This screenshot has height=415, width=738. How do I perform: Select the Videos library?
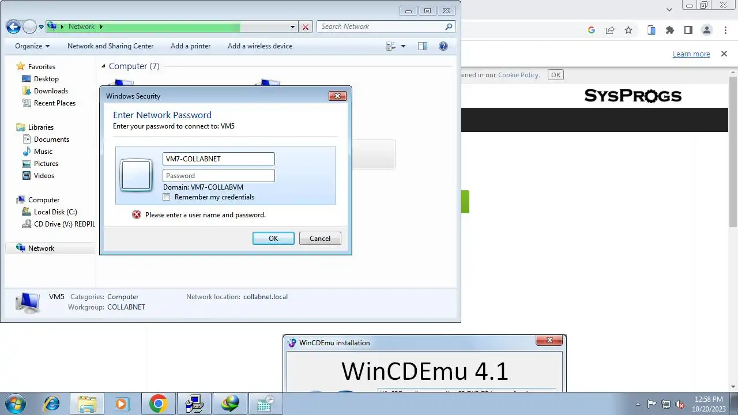click(44, 176)
